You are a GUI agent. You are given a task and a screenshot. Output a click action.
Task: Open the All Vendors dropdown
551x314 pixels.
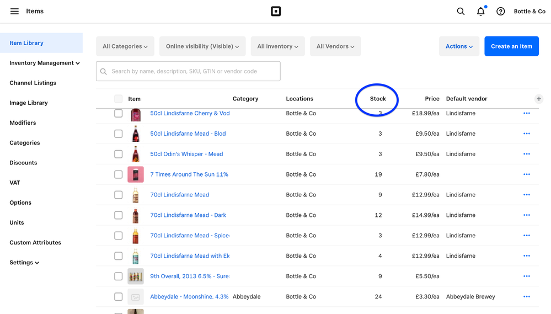tap(335, 46)
